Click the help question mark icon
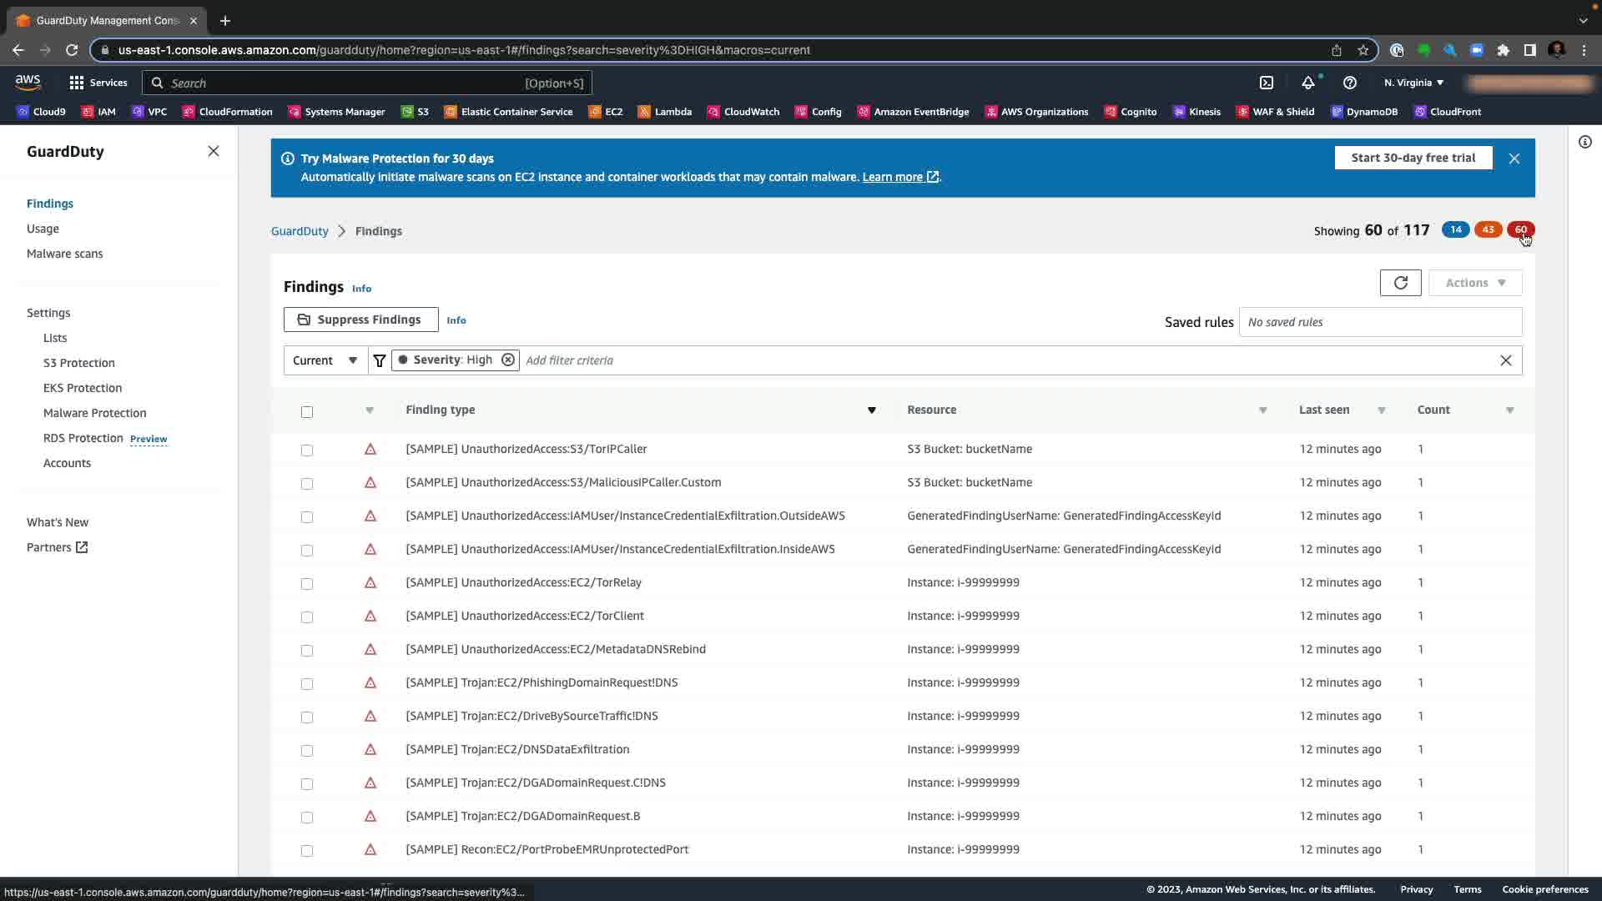Viewport: 1602px width, 901px height. click(1349, 83)
